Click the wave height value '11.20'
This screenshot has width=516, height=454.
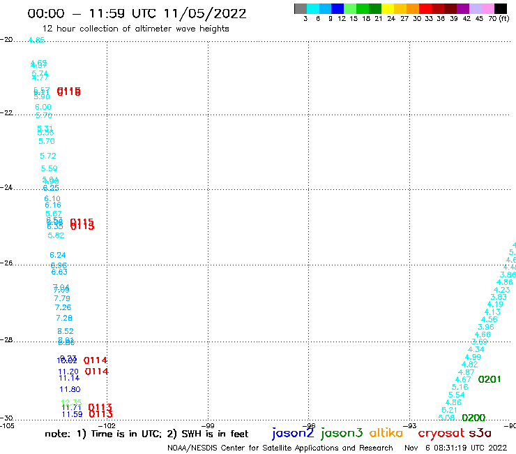68,372
